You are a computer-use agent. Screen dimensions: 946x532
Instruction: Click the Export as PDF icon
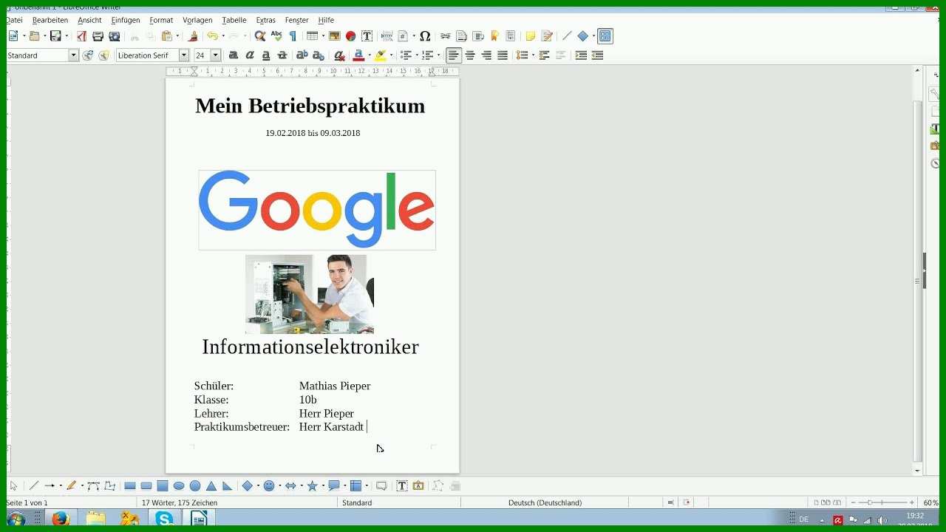point(81,36)
